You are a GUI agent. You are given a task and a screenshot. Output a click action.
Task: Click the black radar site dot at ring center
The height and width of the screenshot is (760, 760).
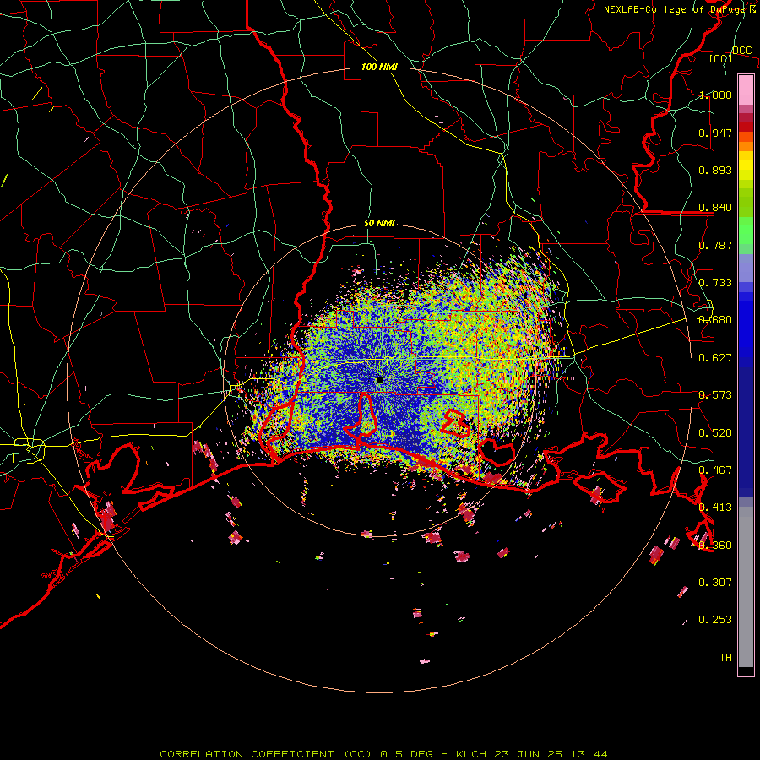pyautogui.click(x=379, y=380)
